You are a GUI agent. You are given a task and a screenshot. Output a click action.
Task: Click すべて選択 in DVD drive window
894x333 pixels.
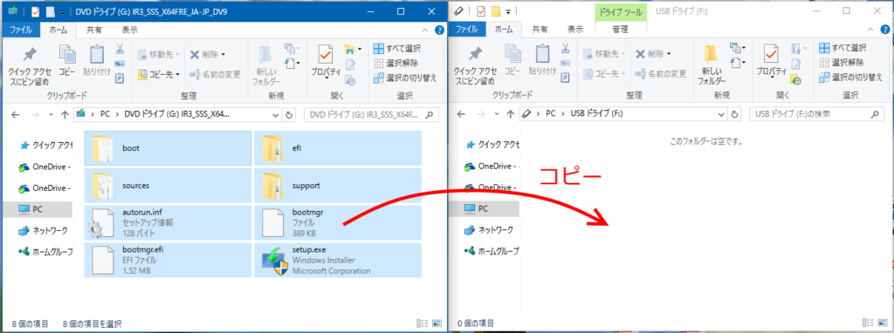[397, 48]
